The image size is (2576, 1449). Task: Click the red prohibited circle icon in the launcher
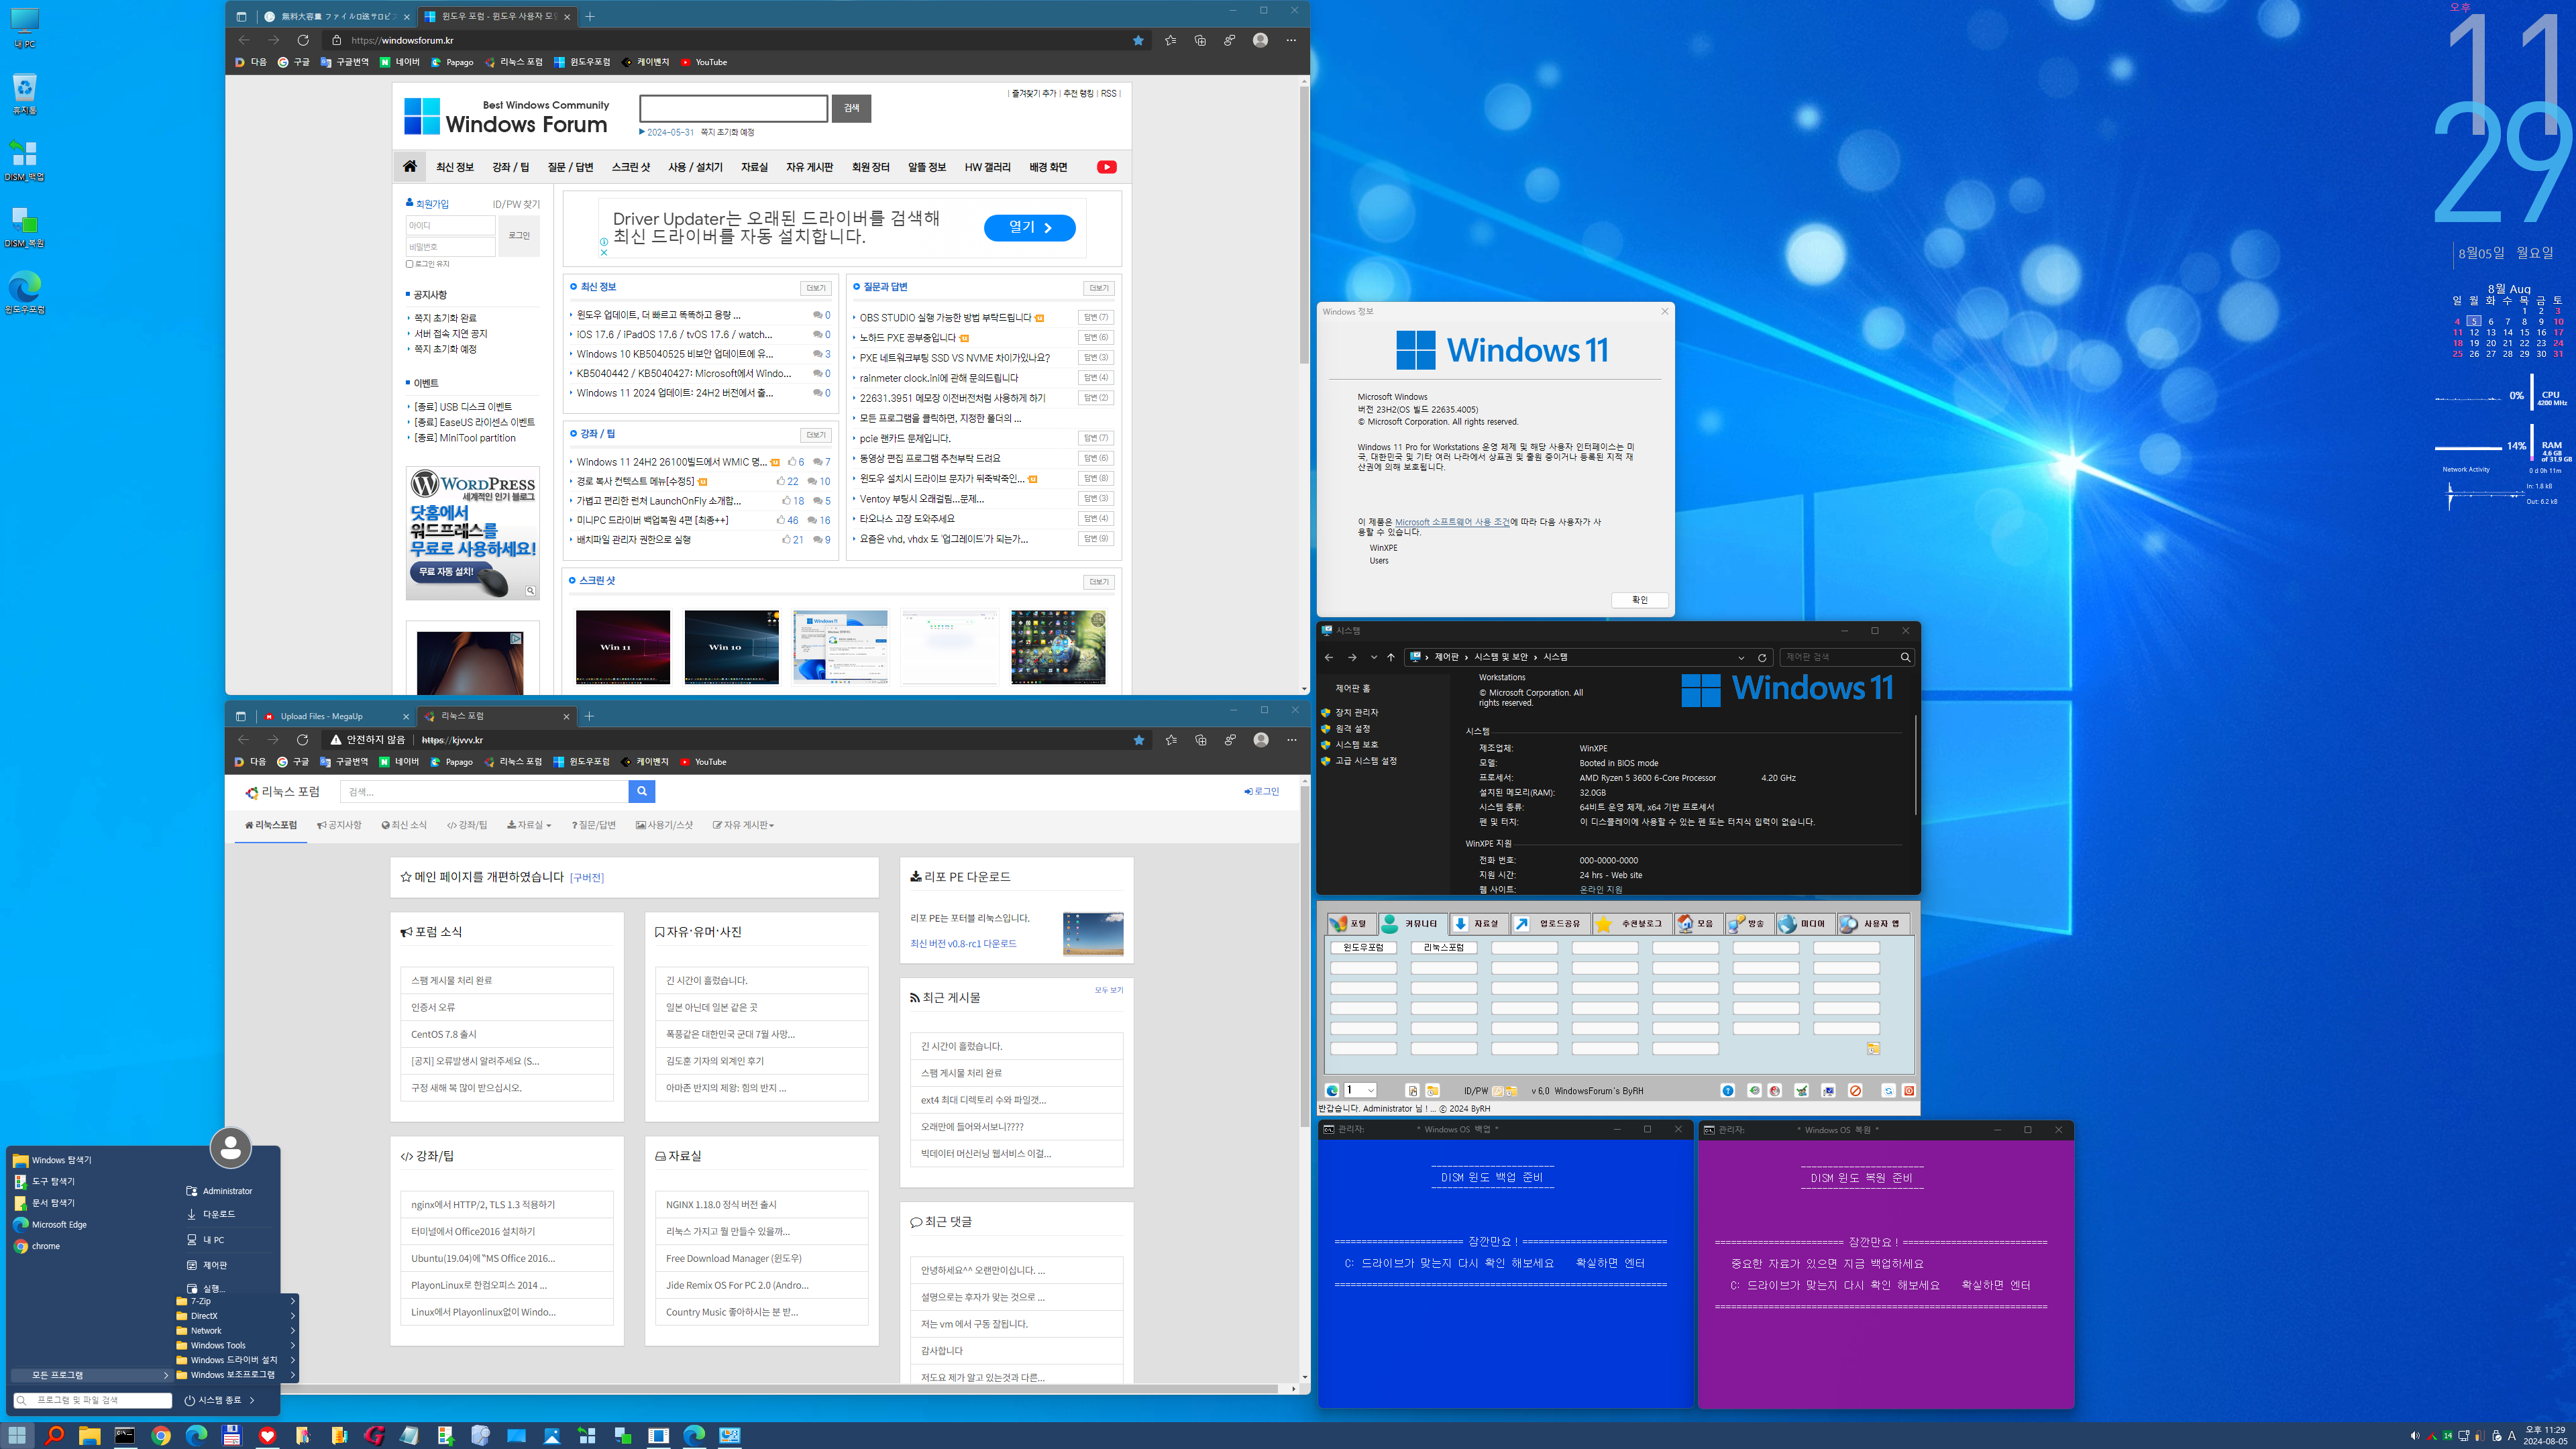(1855, 1090)
